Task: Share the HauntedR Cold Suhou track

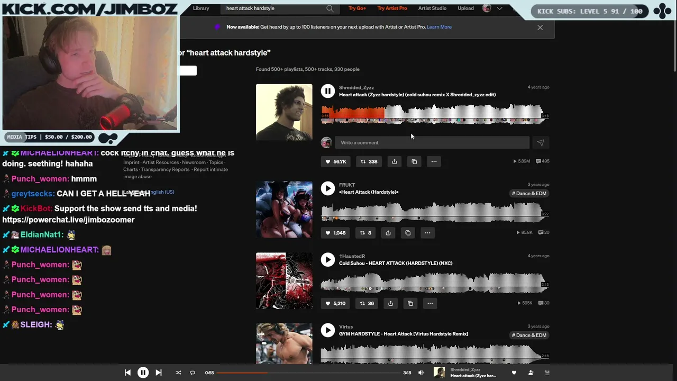Action: click(x=390, y=303)
